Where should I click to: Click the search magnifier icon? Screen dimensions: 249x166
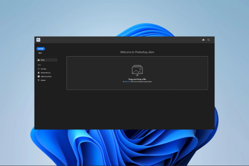[x=208, y=40]
